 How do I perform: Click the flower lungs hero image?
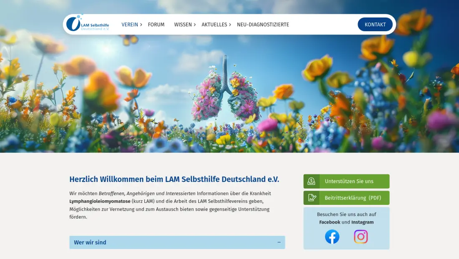[225, 89]
